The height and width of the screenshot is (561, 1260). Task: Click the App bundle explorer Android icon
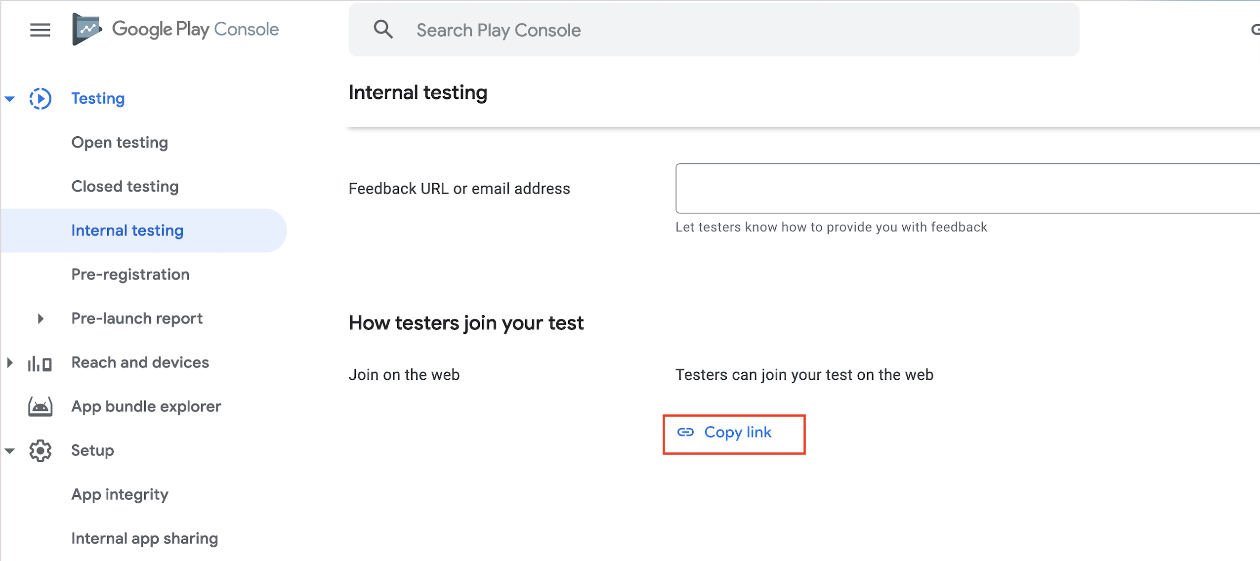pyautogui.click(x=40, y=407)
